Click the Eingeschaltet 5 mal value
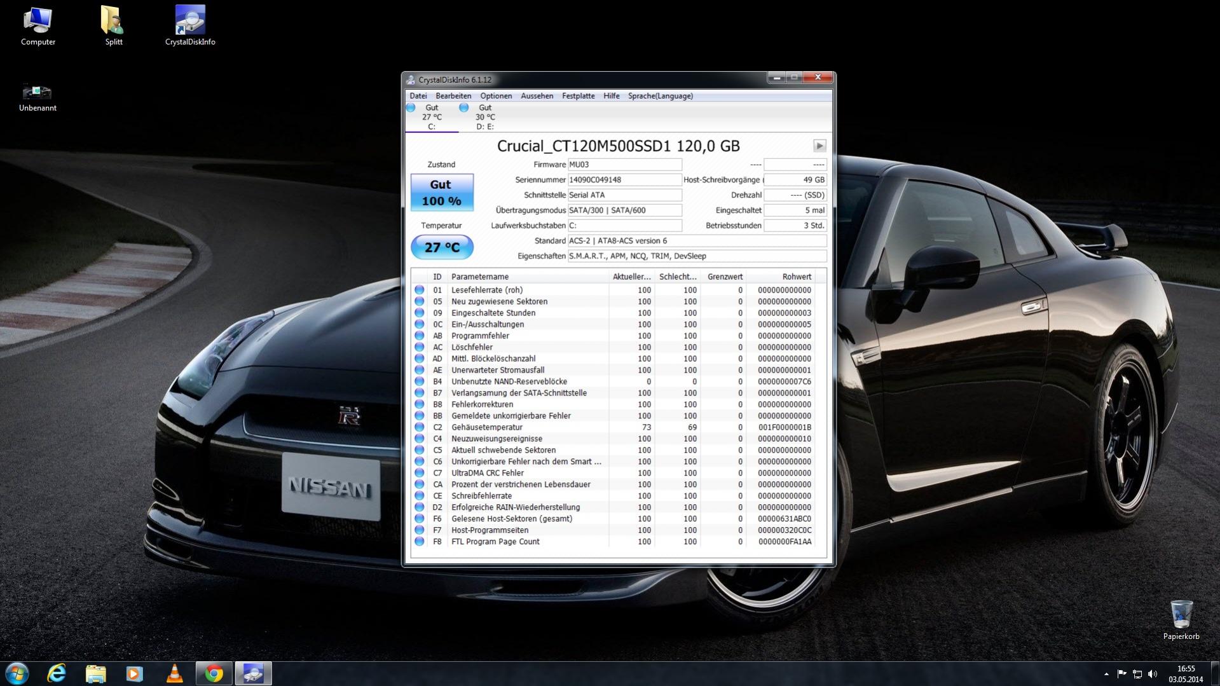This screenshot has height=686, width=1220. tap(795, 210)
